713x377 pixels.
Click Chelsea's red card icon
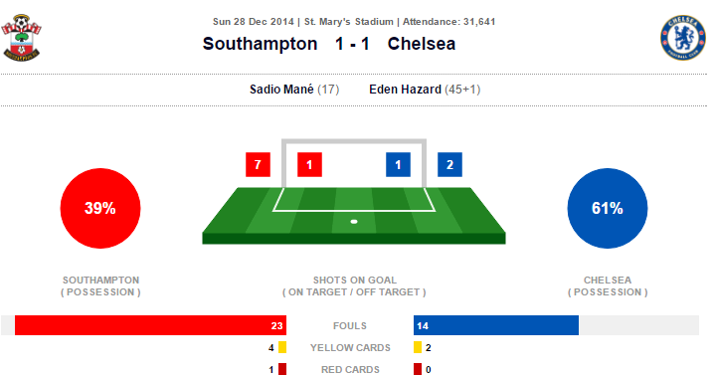(x=418, y=369)
